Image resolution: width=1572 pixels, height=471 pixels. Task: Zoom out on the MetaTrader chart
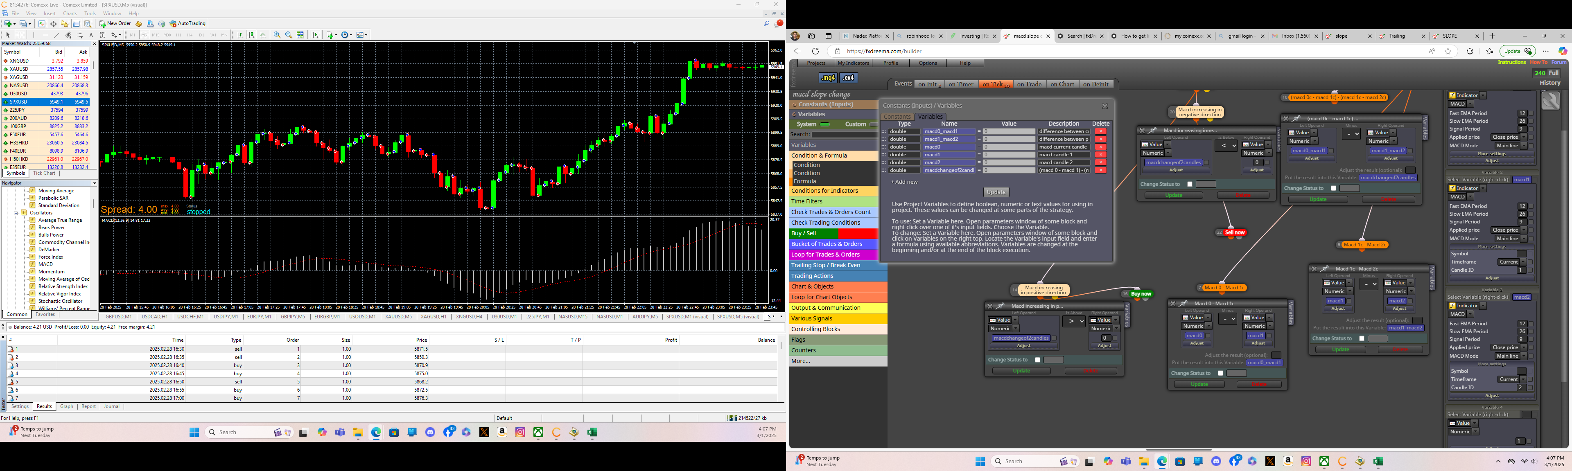tap(289, 35)
